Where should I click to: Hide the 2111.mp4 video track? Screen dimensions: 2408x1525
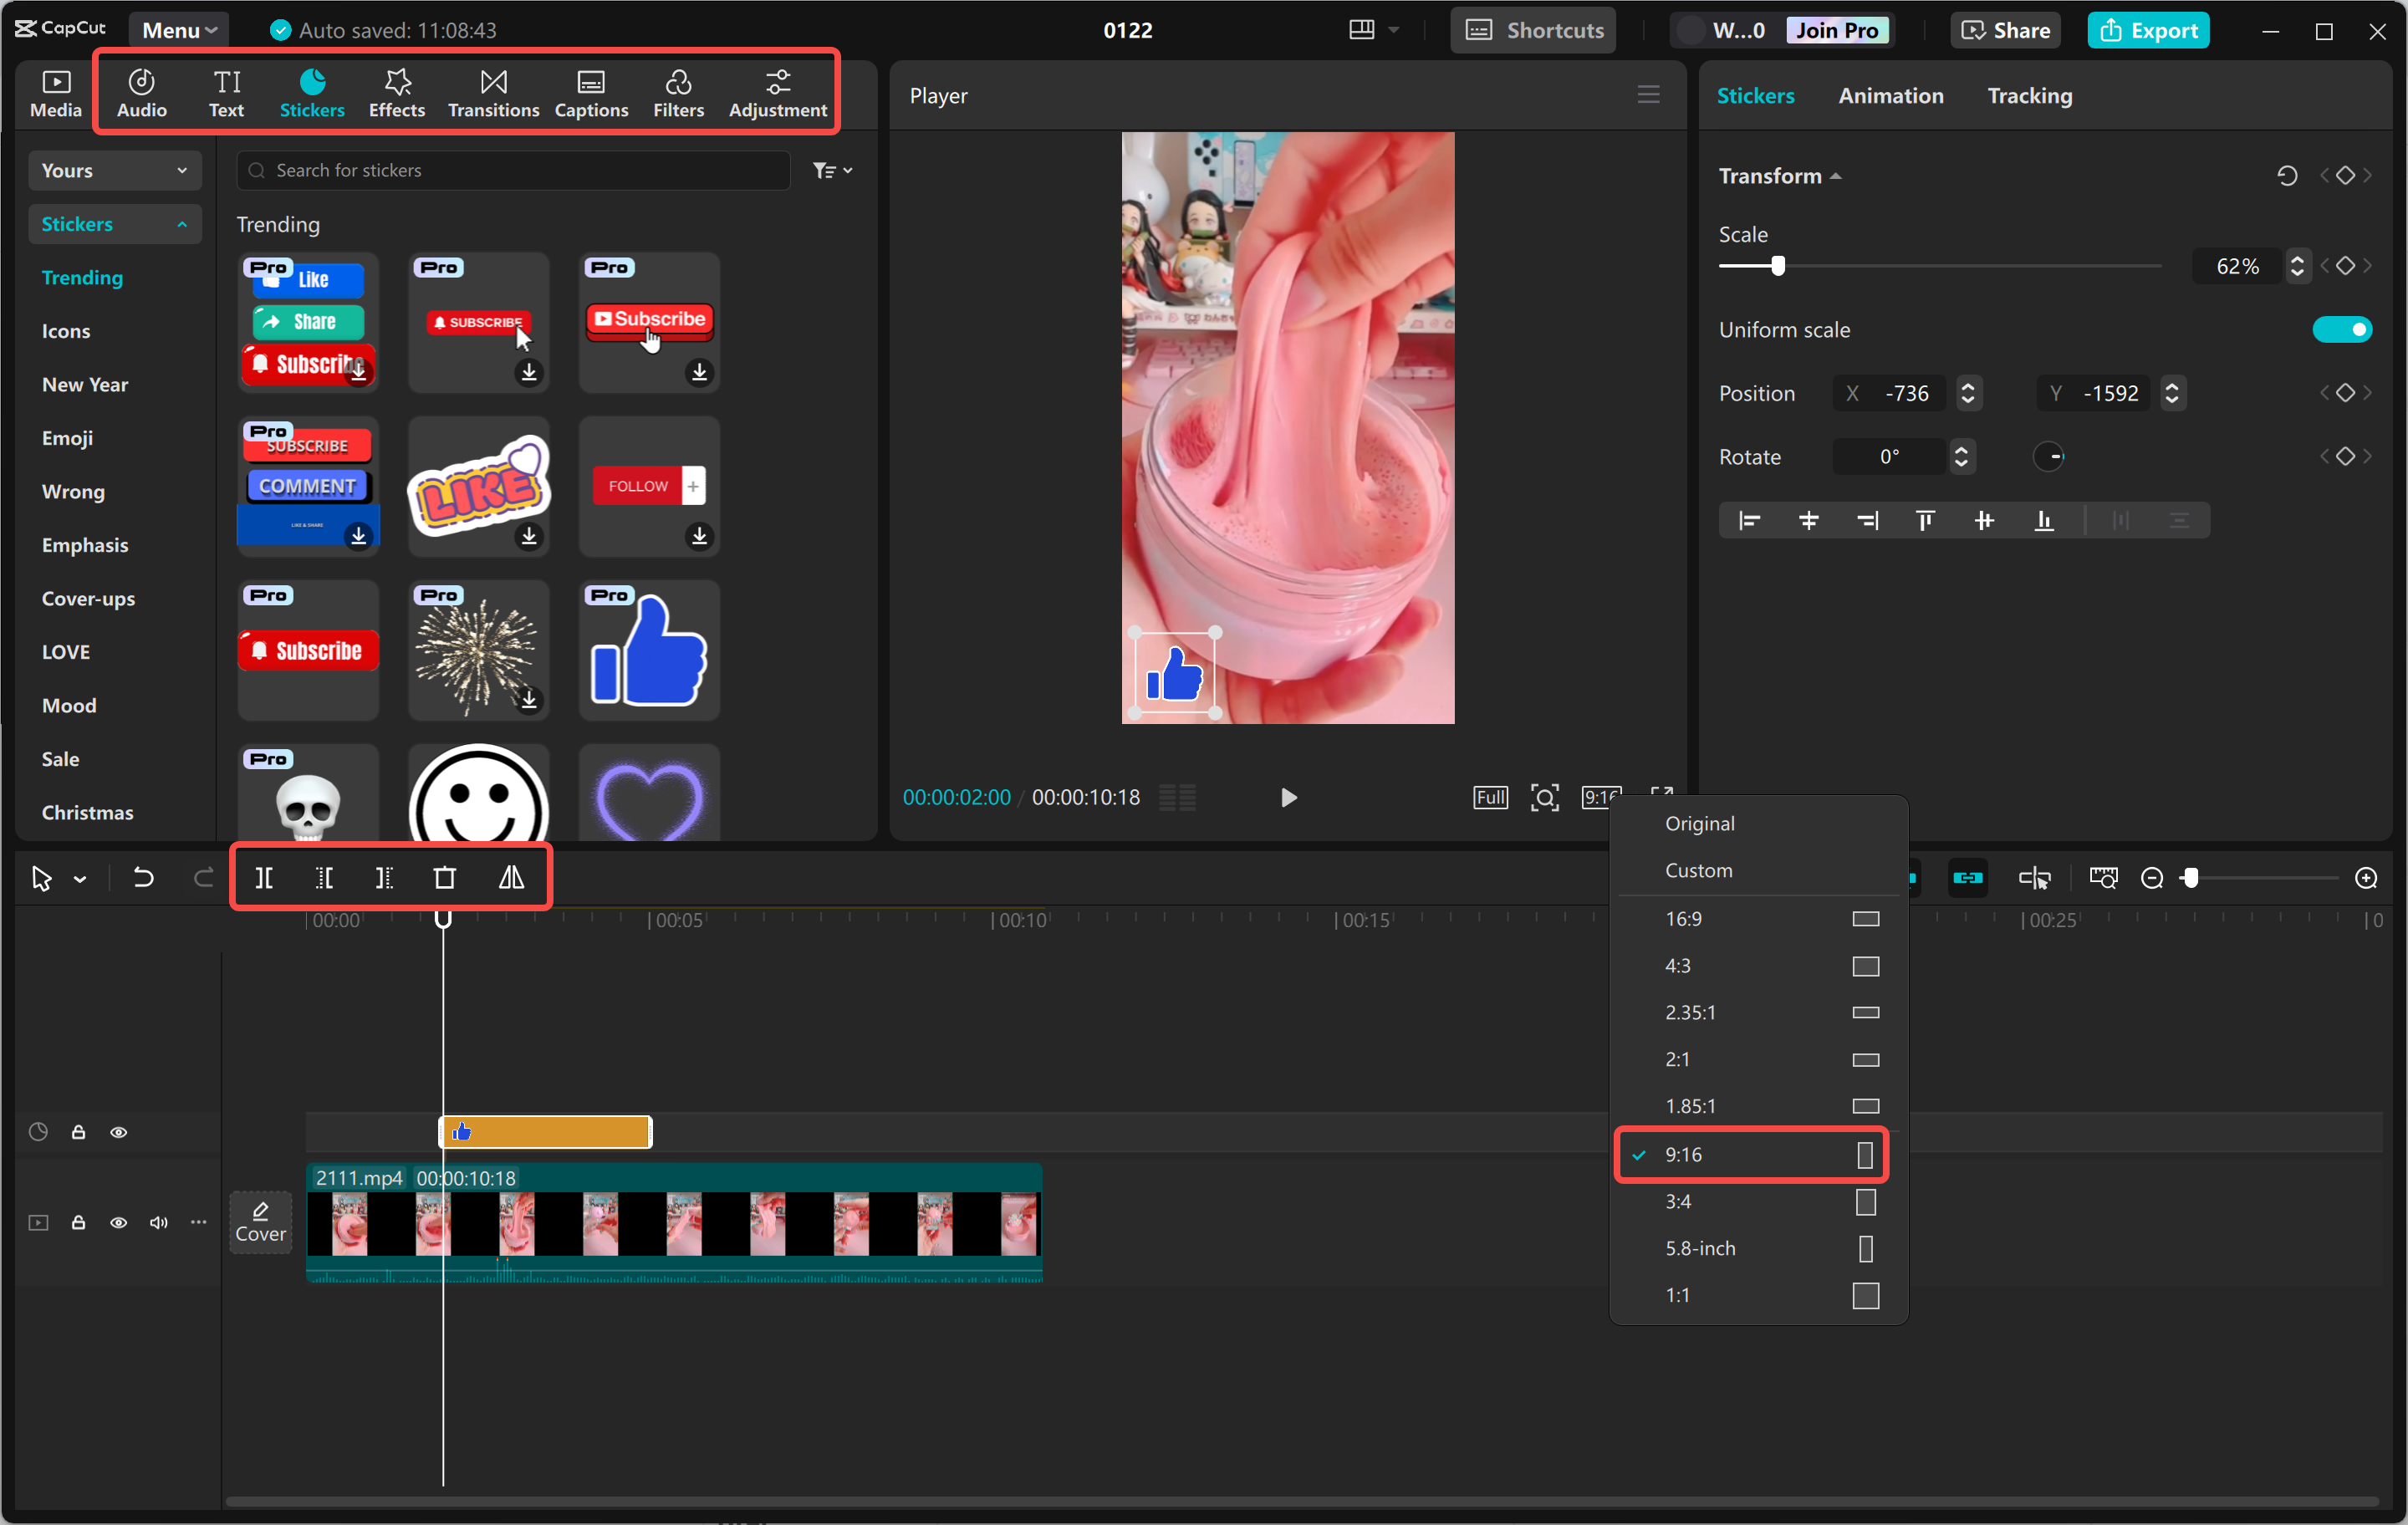[x=119, y=1223]
